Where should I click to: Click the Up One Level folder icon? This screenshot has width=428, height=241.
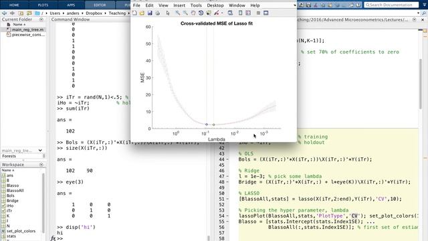tap(21, 13)
